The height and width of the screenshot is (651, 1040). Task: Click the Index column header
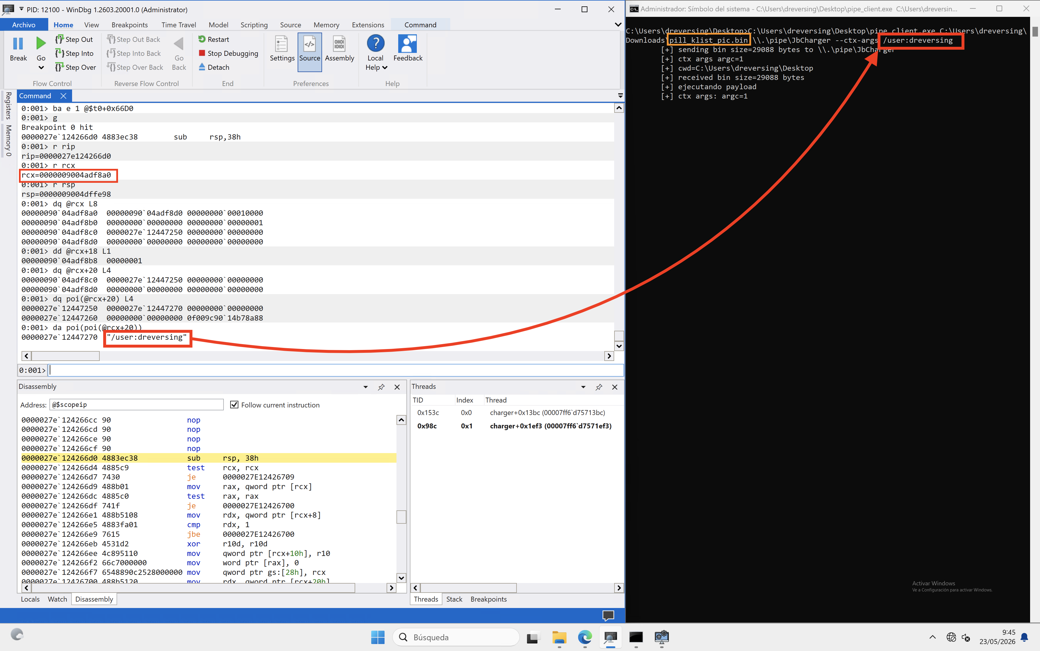click(x=465, y=400)
